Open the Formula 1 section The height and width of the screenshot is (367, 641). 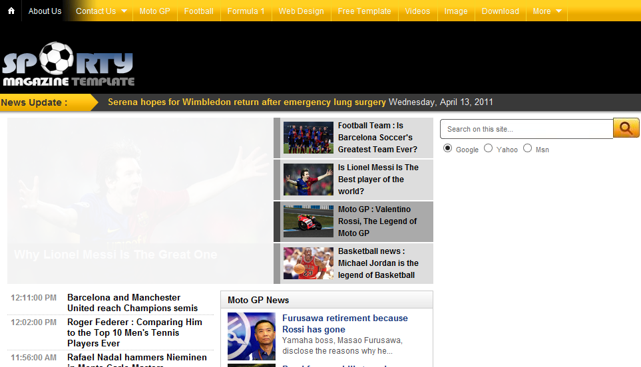(246, 11)
